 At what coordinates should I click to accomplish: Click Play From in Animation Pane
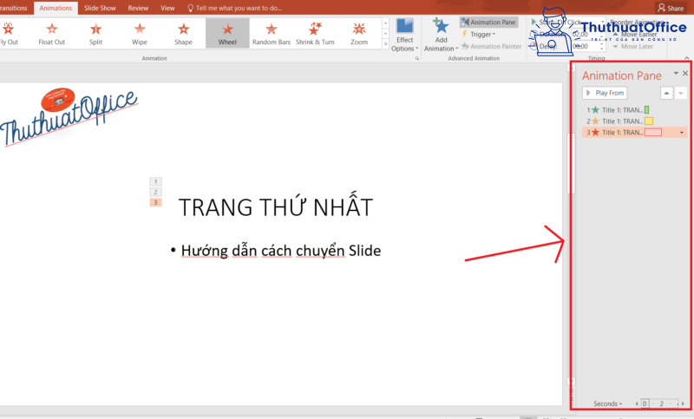pos(605,93)
